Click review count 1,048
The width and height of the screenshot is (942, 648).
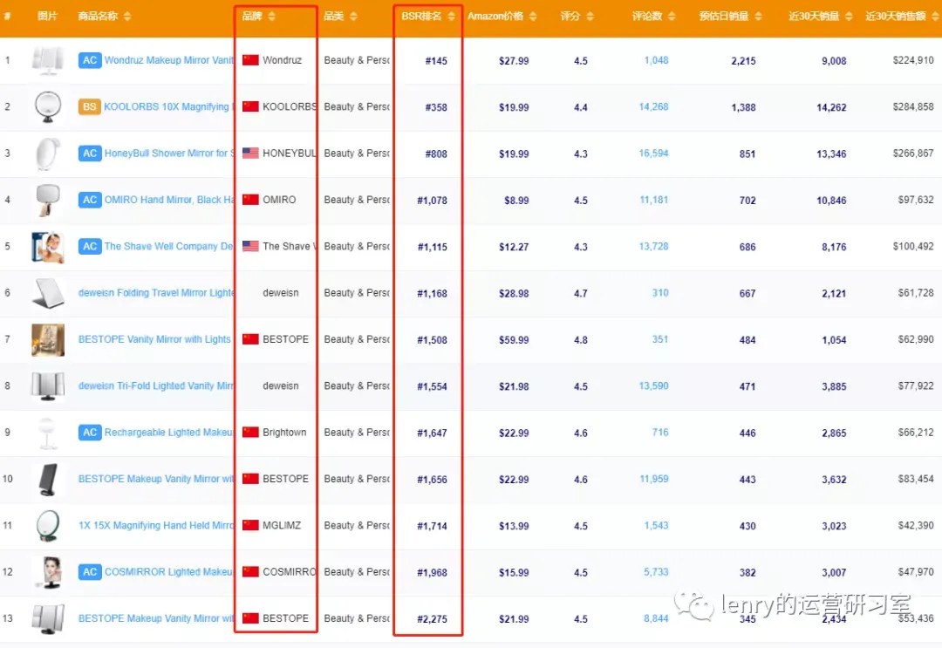click(x=656, y=60)
